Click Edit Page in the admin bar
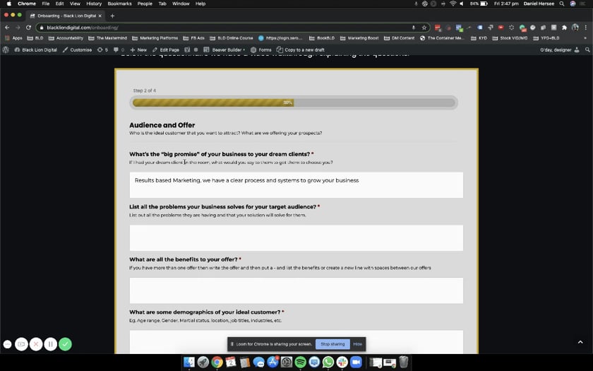The height and width of the screenshot is (371, 593). pyautogui.click(x=166, y=49)
